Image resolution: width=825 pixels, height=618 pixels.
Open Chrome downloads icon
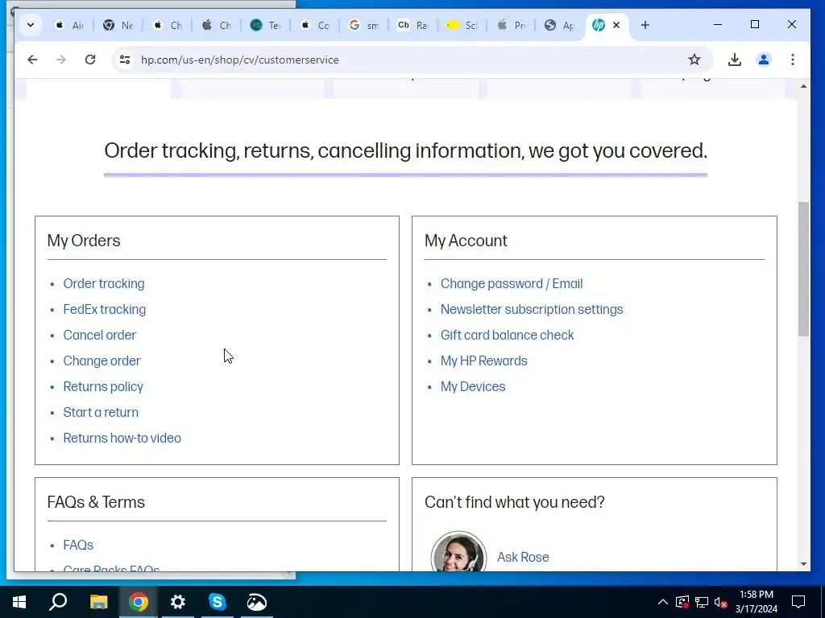click(x=735, y=60)
